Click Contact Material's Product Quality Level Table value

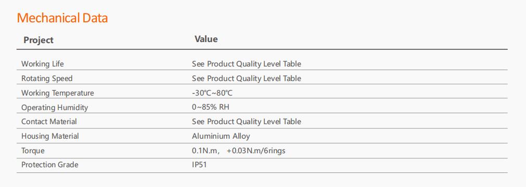pyautogui.click(x=247, y=122)
